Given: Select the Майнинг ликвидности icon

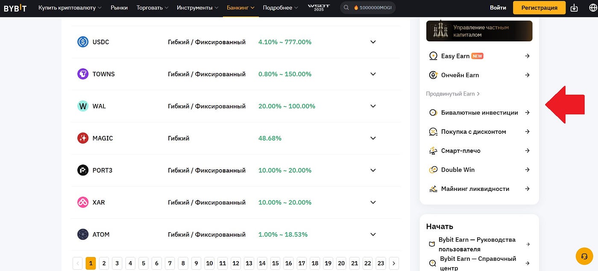Looking at the screenshot, I should [x=433, y=189].
